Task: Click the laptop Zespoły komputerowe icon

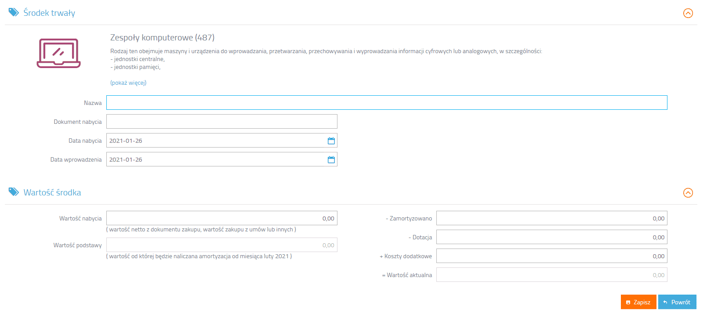Action: (58, 53)
